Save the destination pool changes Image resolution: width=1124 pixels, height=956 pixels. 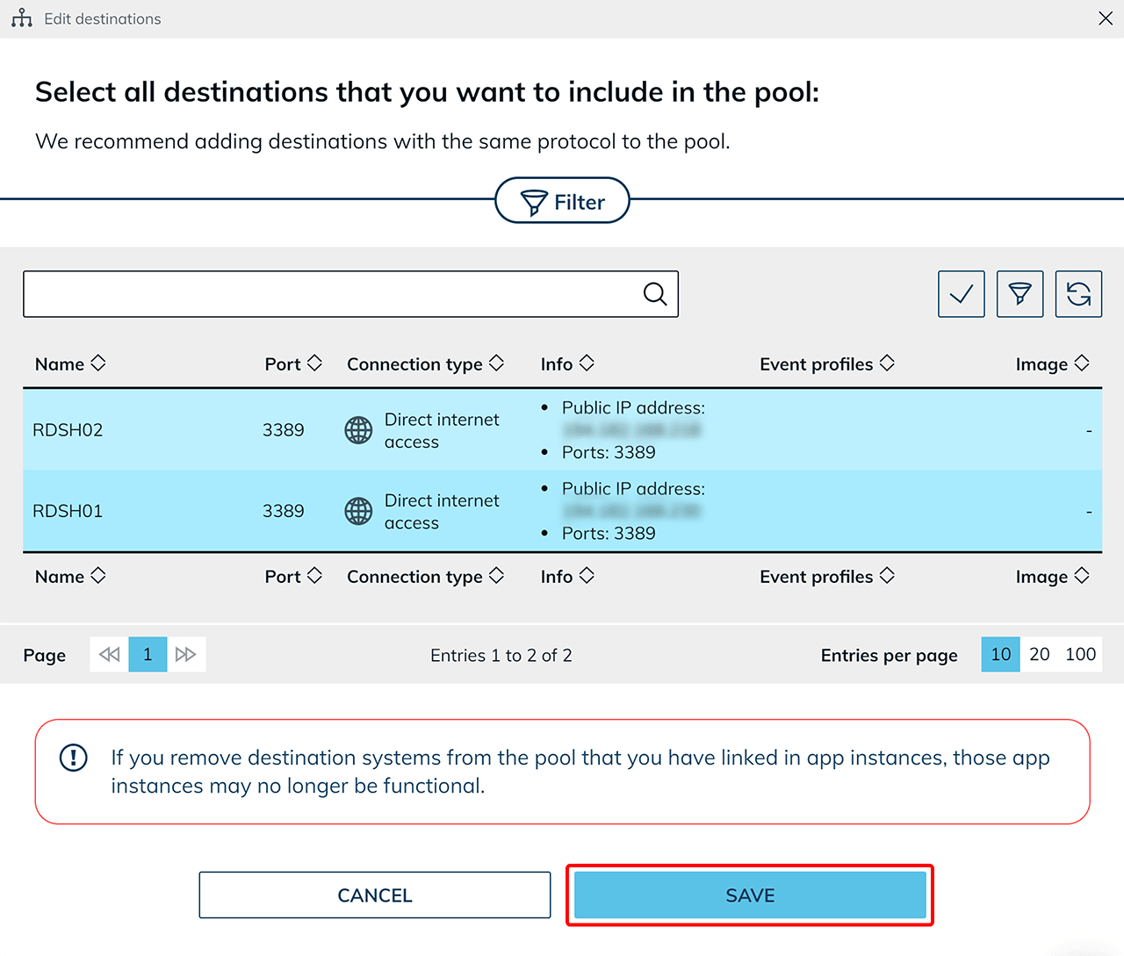click(x=750, y=895)
